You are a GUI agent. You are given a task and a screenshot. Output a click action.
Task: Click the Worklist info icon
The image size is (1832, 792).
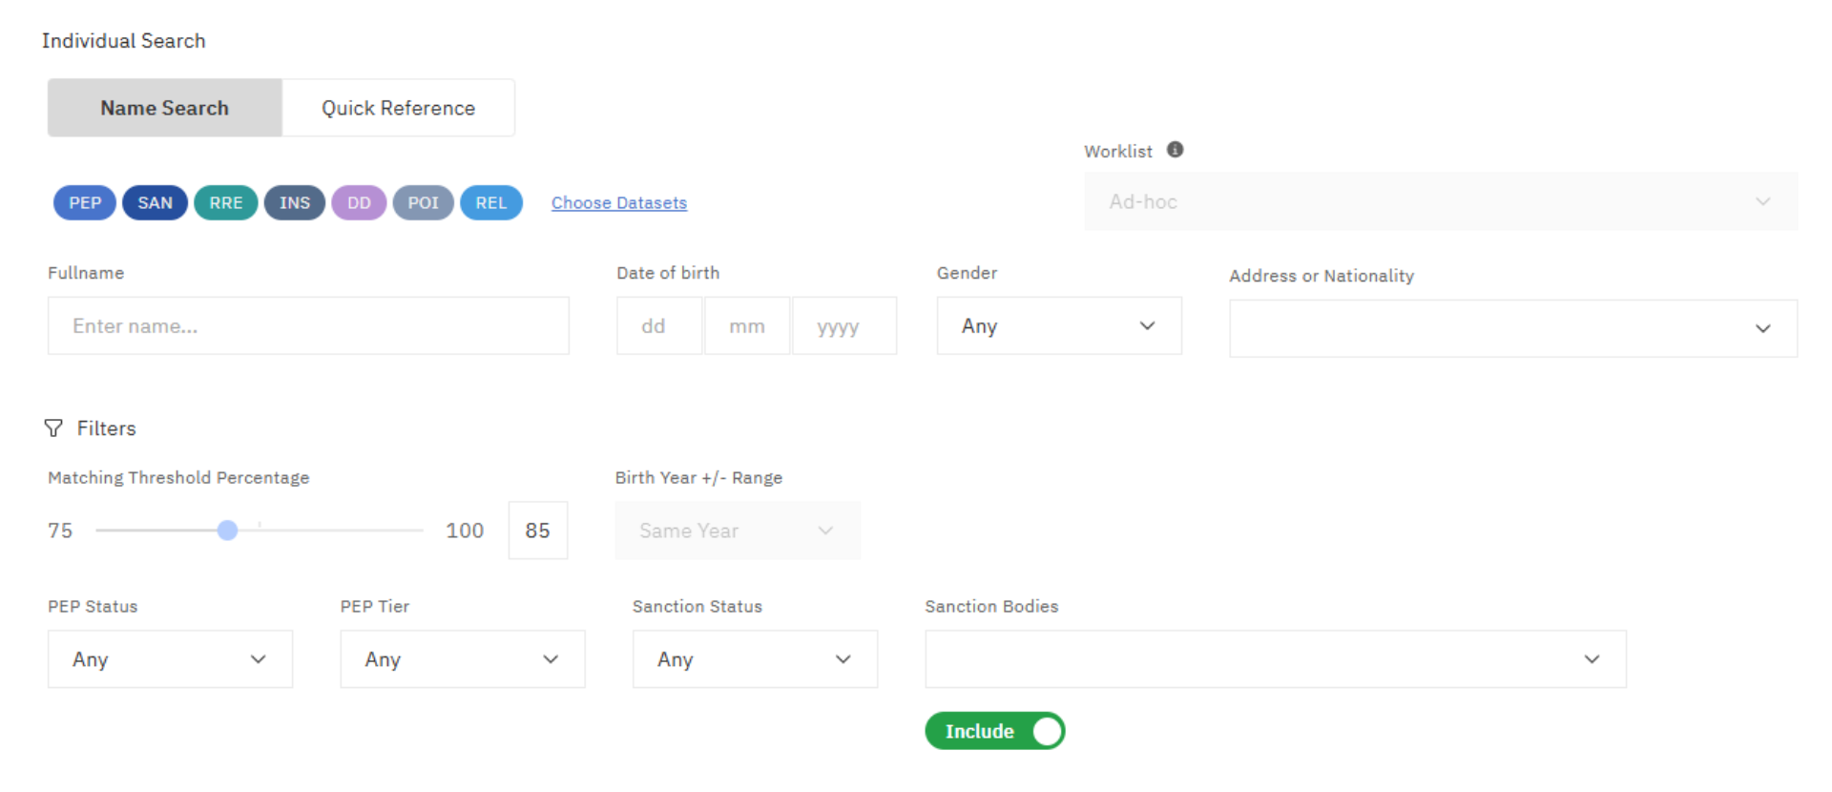coord(1176,150)
